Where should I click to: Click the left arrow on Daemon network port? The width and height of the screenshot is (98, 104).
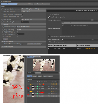pos(62,20)
